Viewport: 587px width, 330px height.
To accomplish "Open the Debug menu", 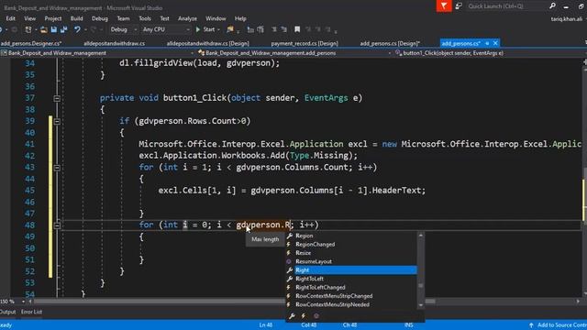I will click(100, 18).
